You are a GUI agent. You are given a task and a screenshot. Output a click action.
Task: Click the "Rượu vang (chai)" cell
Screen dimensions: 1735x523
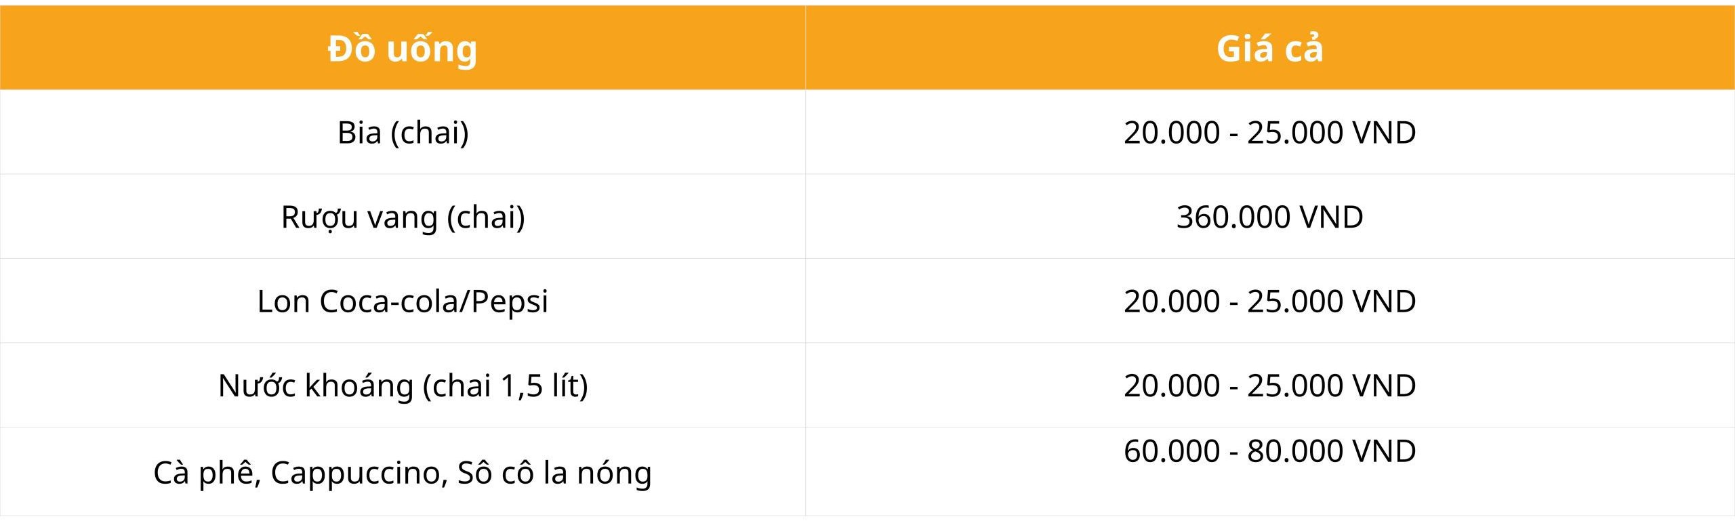tap(403, 217)
